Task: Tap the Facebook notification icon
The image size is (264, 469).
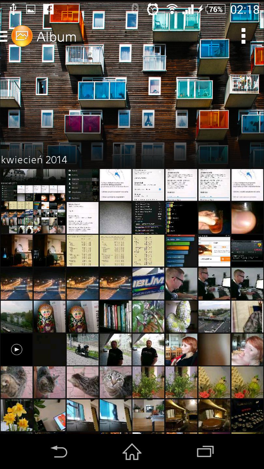Action: (x=48, y=9)
